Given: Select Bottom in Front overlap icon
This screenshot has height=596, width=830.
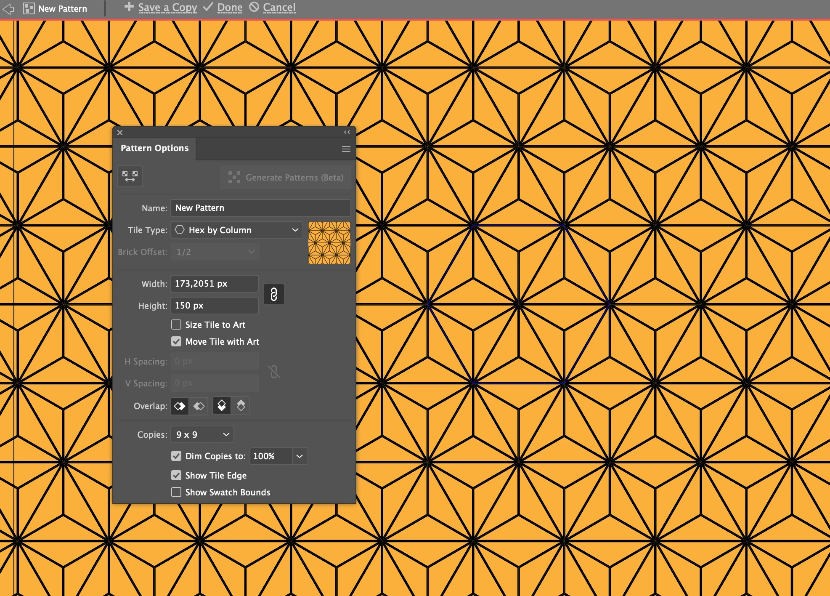Looking at the screenshot, I should click(x=241, y=406).
